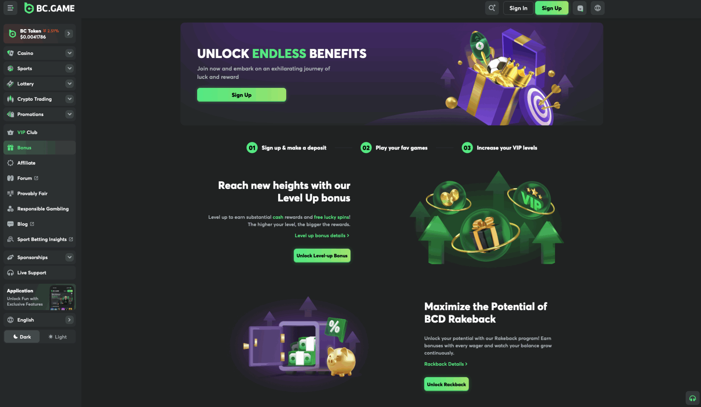Image resolution: width=701 pixels, height=407 pixels.
Task: Open the chat bubble icon in the header
Action: coord(580,8)
